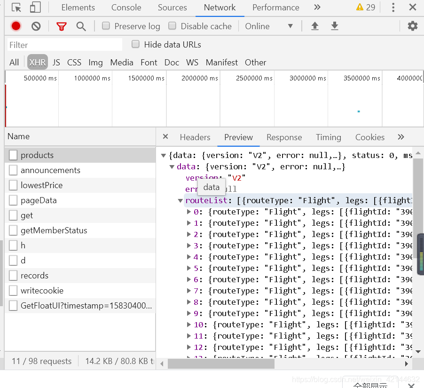Import HAR file upload arrow
This screenshot has height=388, width=424.
click(x=315, y=26)
